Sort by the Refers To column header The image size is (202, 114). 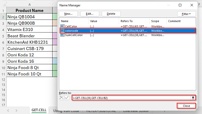tap(134, 21)
